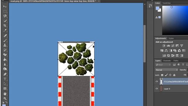Add a Gradient Map adjustment

click(x=182, y=56)
